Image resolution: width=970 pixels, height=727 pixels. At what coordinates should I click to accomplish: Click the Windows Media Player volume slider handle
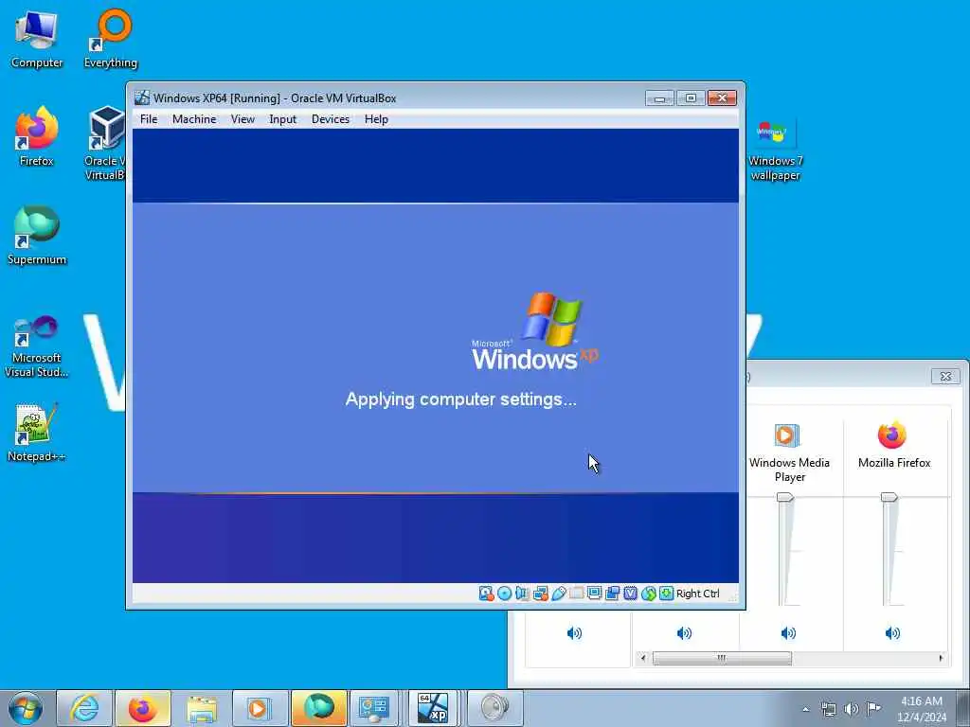[x=785, y=497]
